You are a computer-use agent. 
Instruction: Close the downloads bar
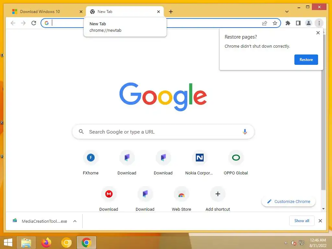coord(320,221)
